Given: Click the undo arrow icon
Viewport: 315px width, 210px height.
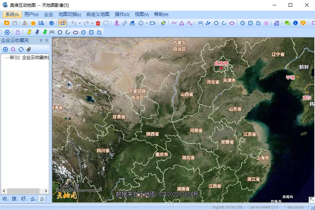Looking at the screenshot, I should coord(73,23).
